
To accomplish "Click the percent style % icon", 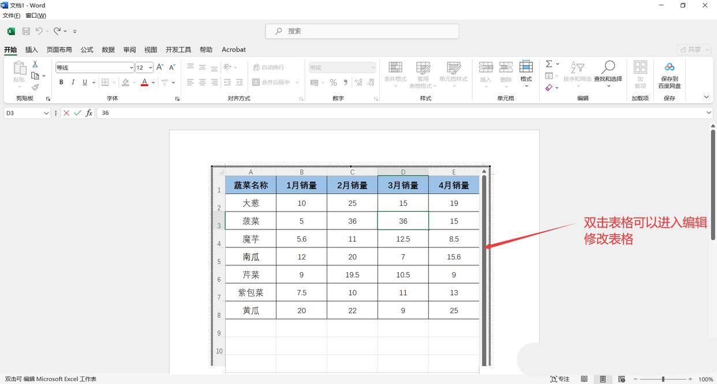I will point(333,82).
